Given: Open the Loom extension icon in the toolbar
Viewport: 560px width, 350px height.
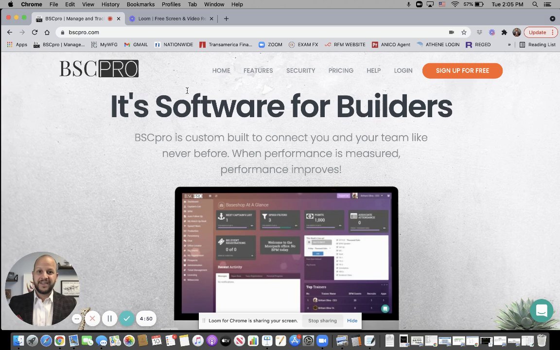Looking at the screenshot, I should [x=492, y=32].
